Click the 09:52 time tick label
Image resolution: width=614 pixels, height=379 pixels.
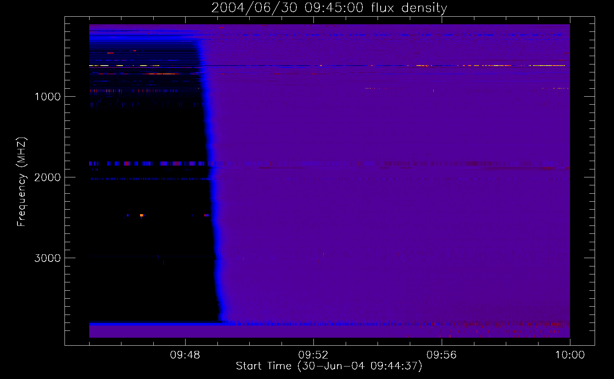click(313, 355)
